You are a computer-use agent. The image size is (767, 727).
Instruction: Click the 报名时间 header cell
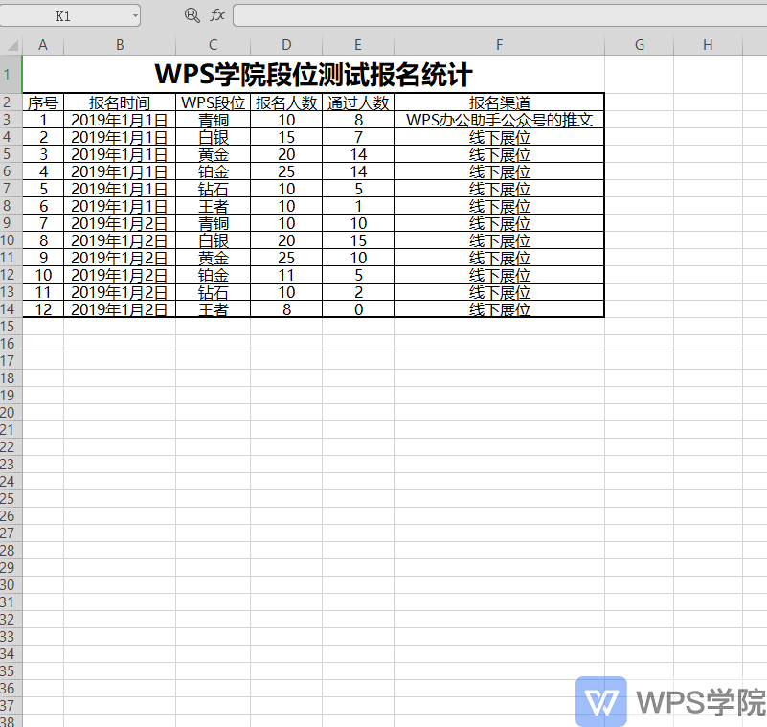pos(120,102)
